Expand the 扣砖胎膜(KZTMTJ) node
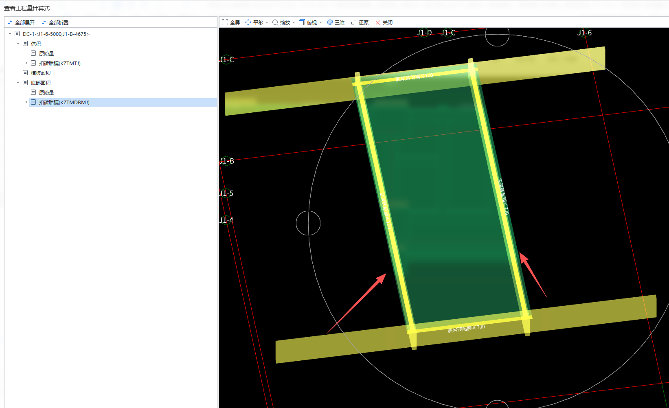Image resolution: width=669 pixels, height=408 pixels. pyautogui.click(x=26, y=63)
